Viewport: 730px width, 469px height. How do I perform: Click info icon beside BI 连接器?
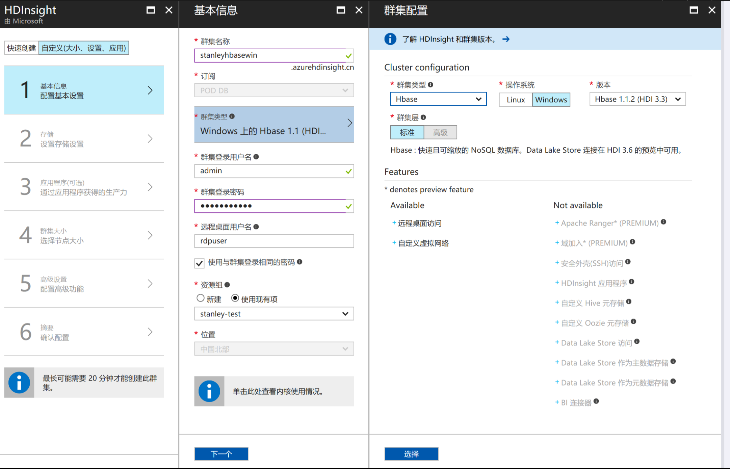(596, 401)
